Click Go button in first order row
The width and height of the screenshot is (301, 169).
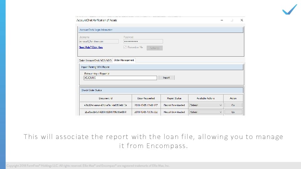(233, 105)
